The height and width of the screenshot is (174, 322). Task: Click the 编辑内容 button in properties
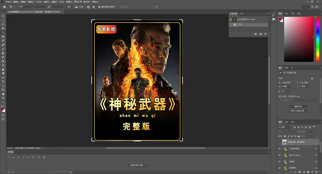(x=298, y=106)
